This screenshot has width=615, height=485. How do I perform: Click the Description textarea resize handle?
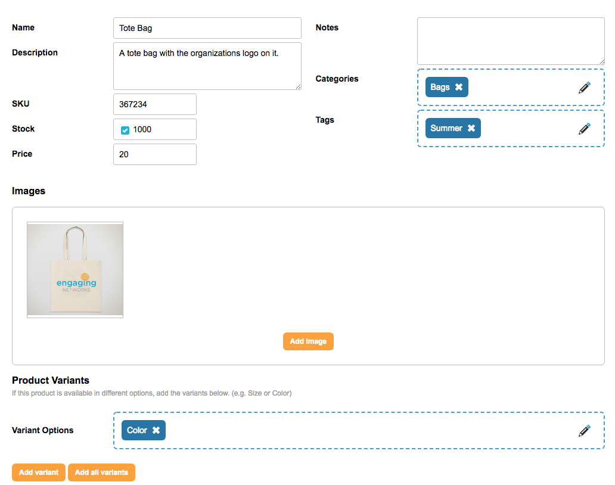point(298,86)
